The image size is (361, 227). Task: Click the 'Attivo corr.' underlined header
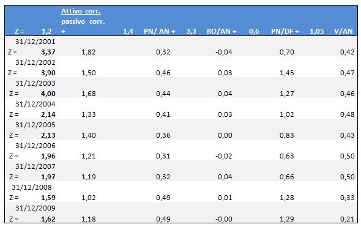(81, 11)
